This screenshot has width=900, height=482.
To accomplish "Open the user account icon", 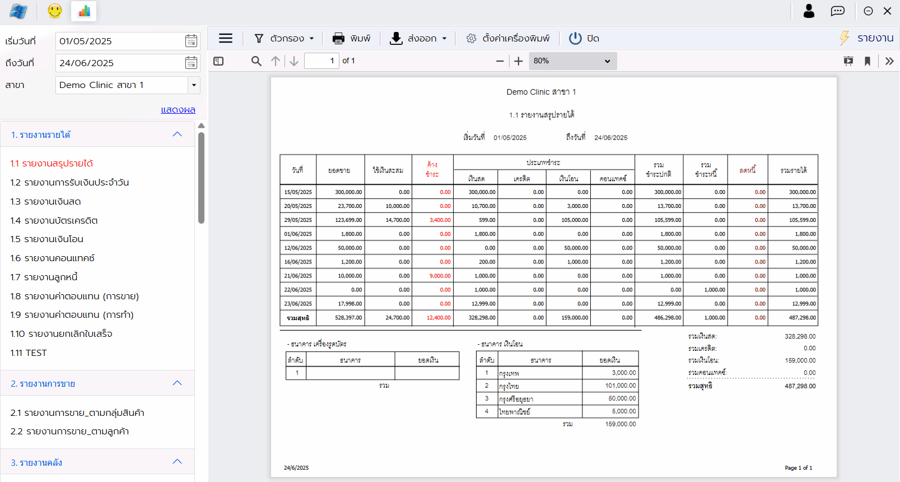I will 809,11.
